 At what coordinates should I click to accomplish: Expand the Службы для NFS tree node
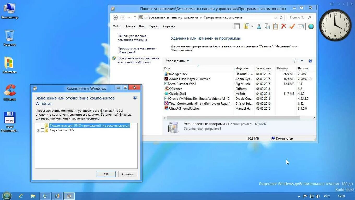tap(38, 130)
